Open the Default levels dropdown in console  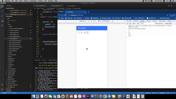(159, 24)
